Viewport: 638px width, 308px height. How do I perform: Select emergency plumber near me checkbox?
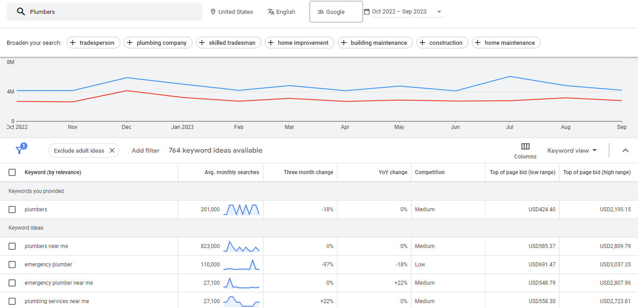pos(12,283)
